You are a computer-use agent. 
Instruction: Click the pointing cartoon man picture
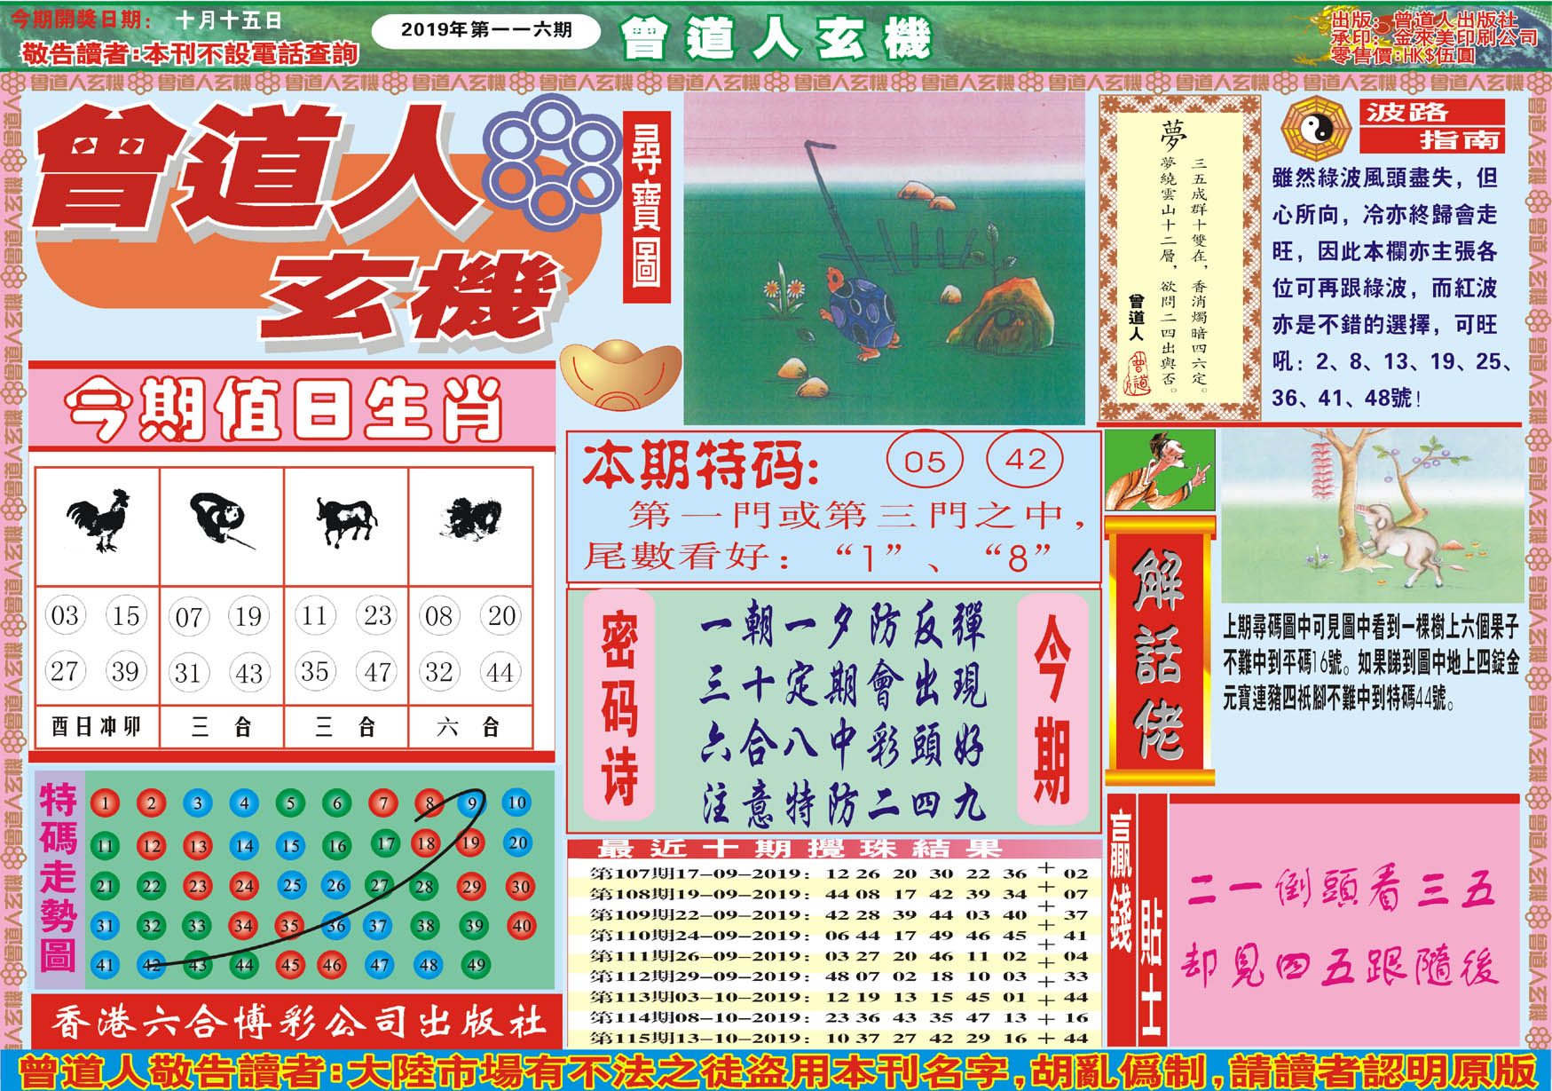click(x=1159, y=470)
